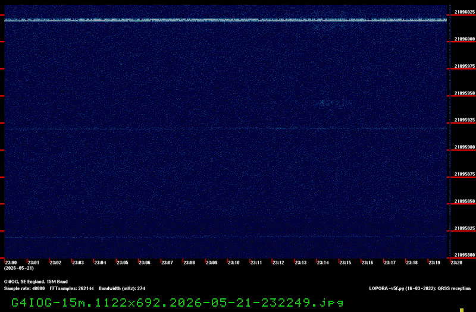Viewport: 476px width, 312px height.
Task: Click the 21096000 frequency label
Action: coord(465,39)
